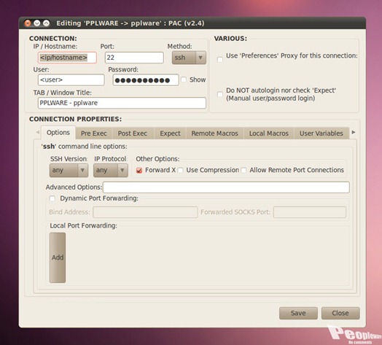This screenshot has width=382, height=345.
Task: Open the SSH Version dropdown
Action: [x=69, y=170]
